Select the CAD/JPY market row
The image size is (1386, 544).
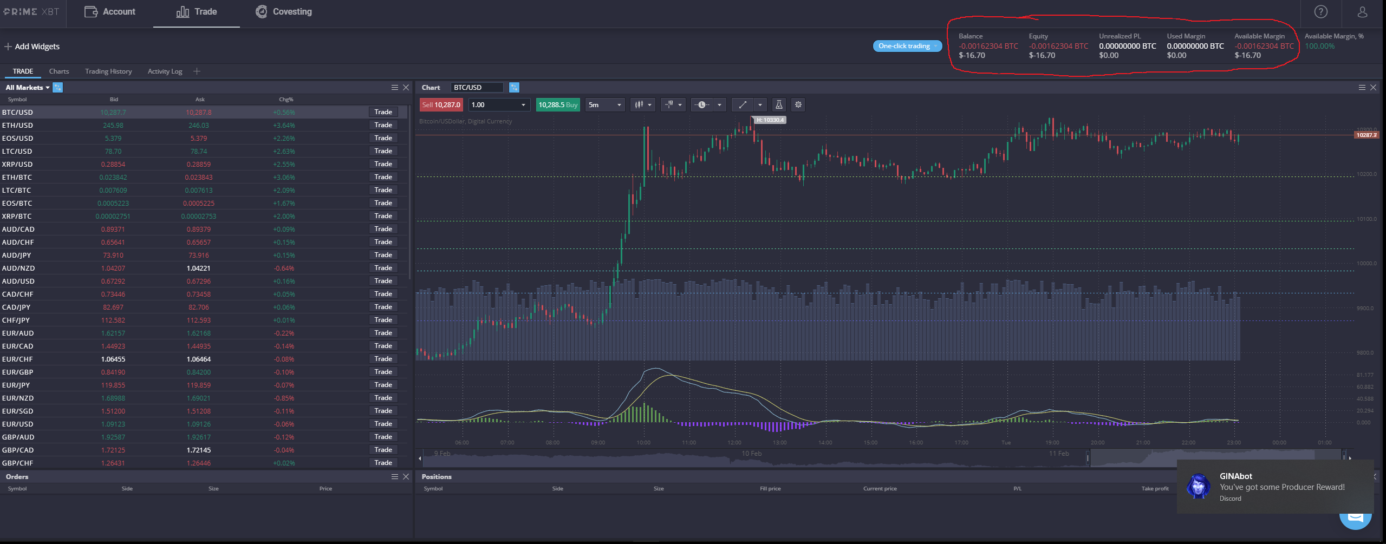tap(203, 307)
